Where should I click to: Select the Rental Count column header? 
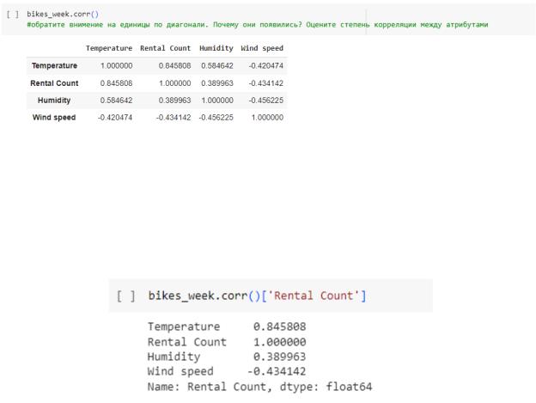[x=166, y=48]
